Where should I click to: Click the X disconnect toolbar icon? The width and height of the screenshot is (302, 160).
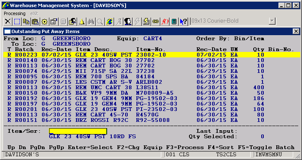coord(8,21)
